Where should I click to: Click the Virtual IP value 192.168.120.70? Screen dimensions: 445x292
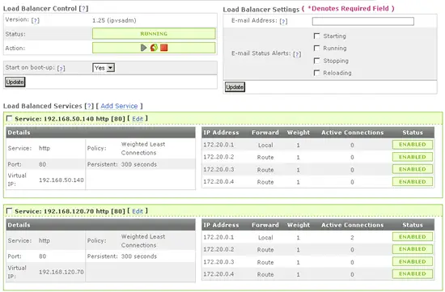pos(61,272)
